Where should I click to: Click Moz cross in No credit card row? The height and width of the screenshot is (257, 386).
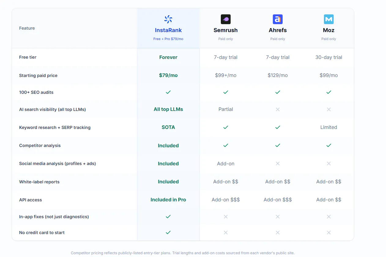pyautogui.click(x=329, y=232)
